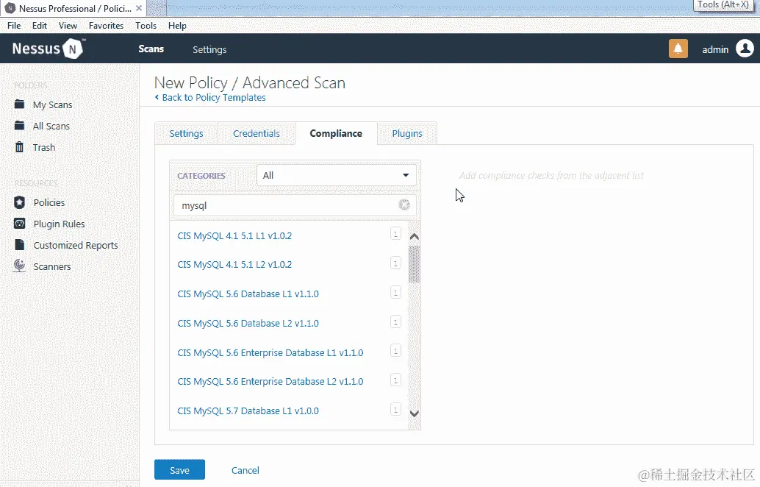Open Settings in top navigation bar
The image size is (760, 487).
pos(209,49)
